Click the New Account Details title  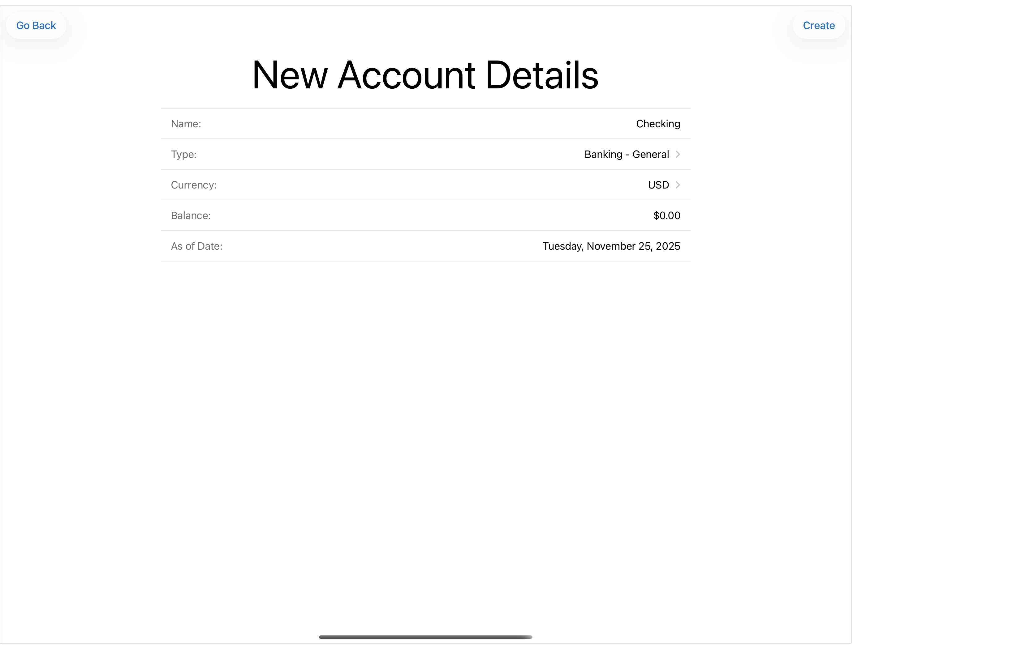(x=425, y=74)
